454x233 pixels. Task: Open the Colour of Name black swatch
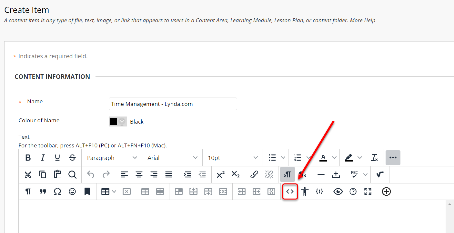tap(118, 121)
